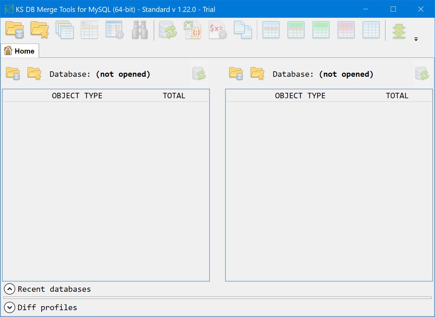435x317 pixels.
Task: Open favorite database in right panel
Action: (x=257, y=73)
